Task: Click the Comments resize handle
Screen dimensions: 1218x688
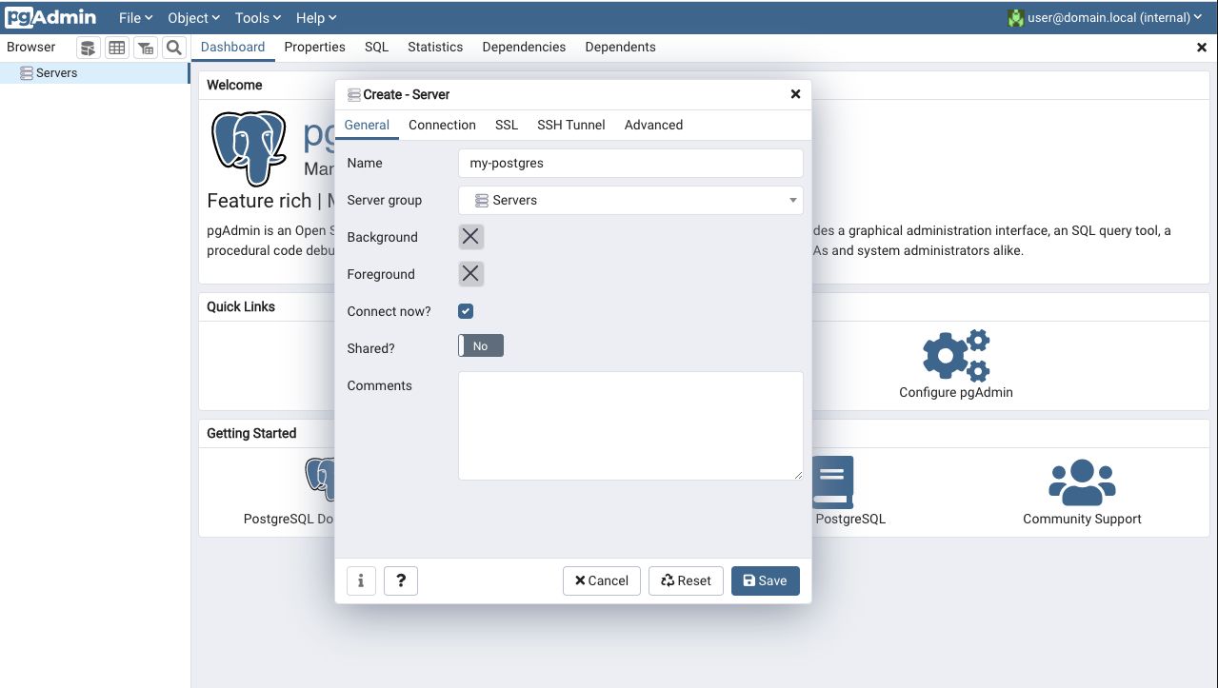Action: [798, 475]
